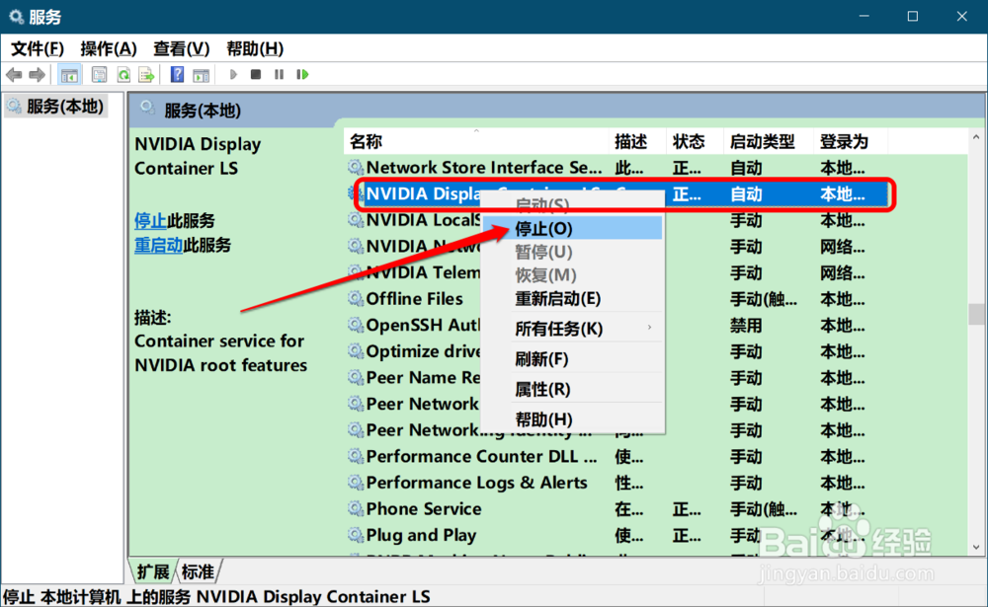Sort by the 登录为 column header
988x607 pixels.
(850, 142)
